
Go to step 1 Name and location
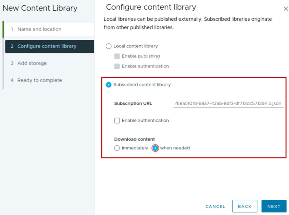coord(39,29)
